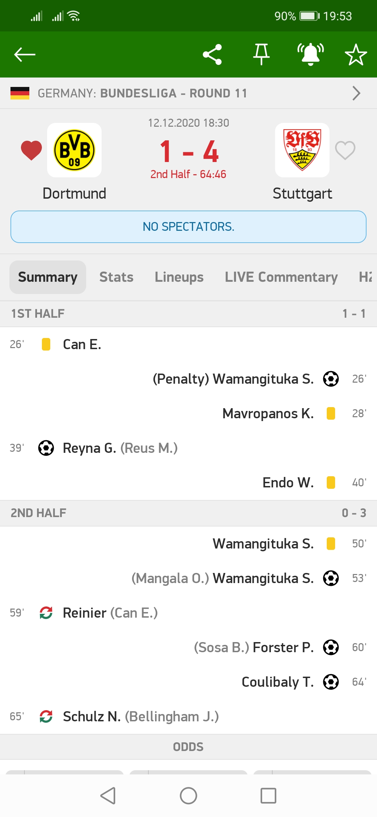Toggle match notifications bell

310,54
